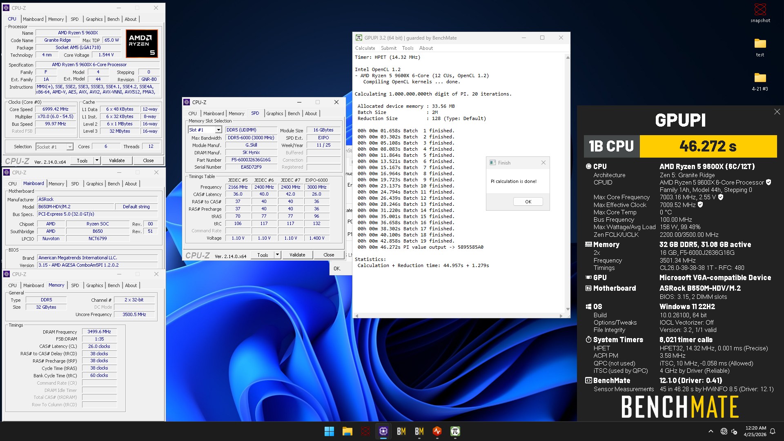
Task: Switch to Bench tab in top CPU-Z
Action: [x=114, y=19]
